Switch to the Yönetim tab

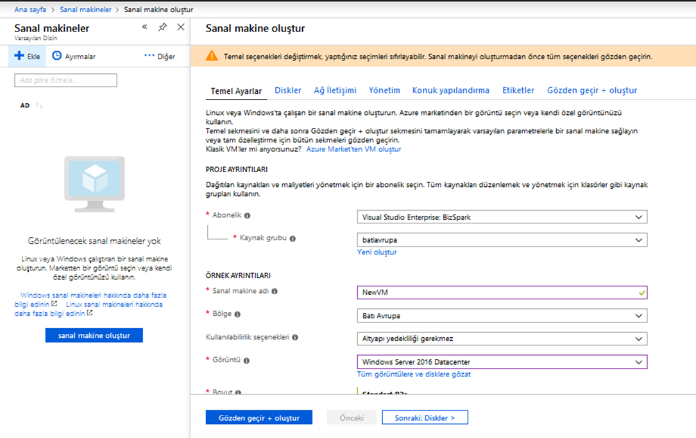(x=384, y=90)
